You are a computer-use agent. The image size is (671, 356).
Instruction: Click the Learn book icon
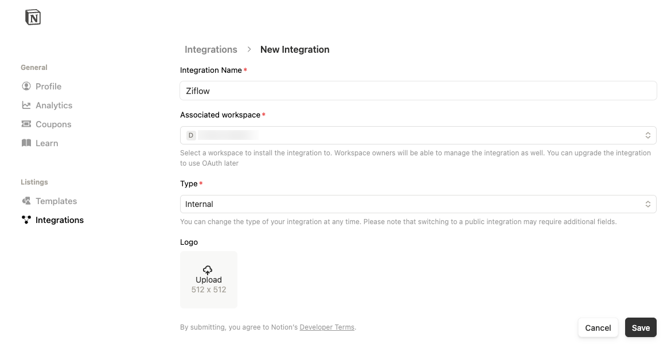(26, 143)
